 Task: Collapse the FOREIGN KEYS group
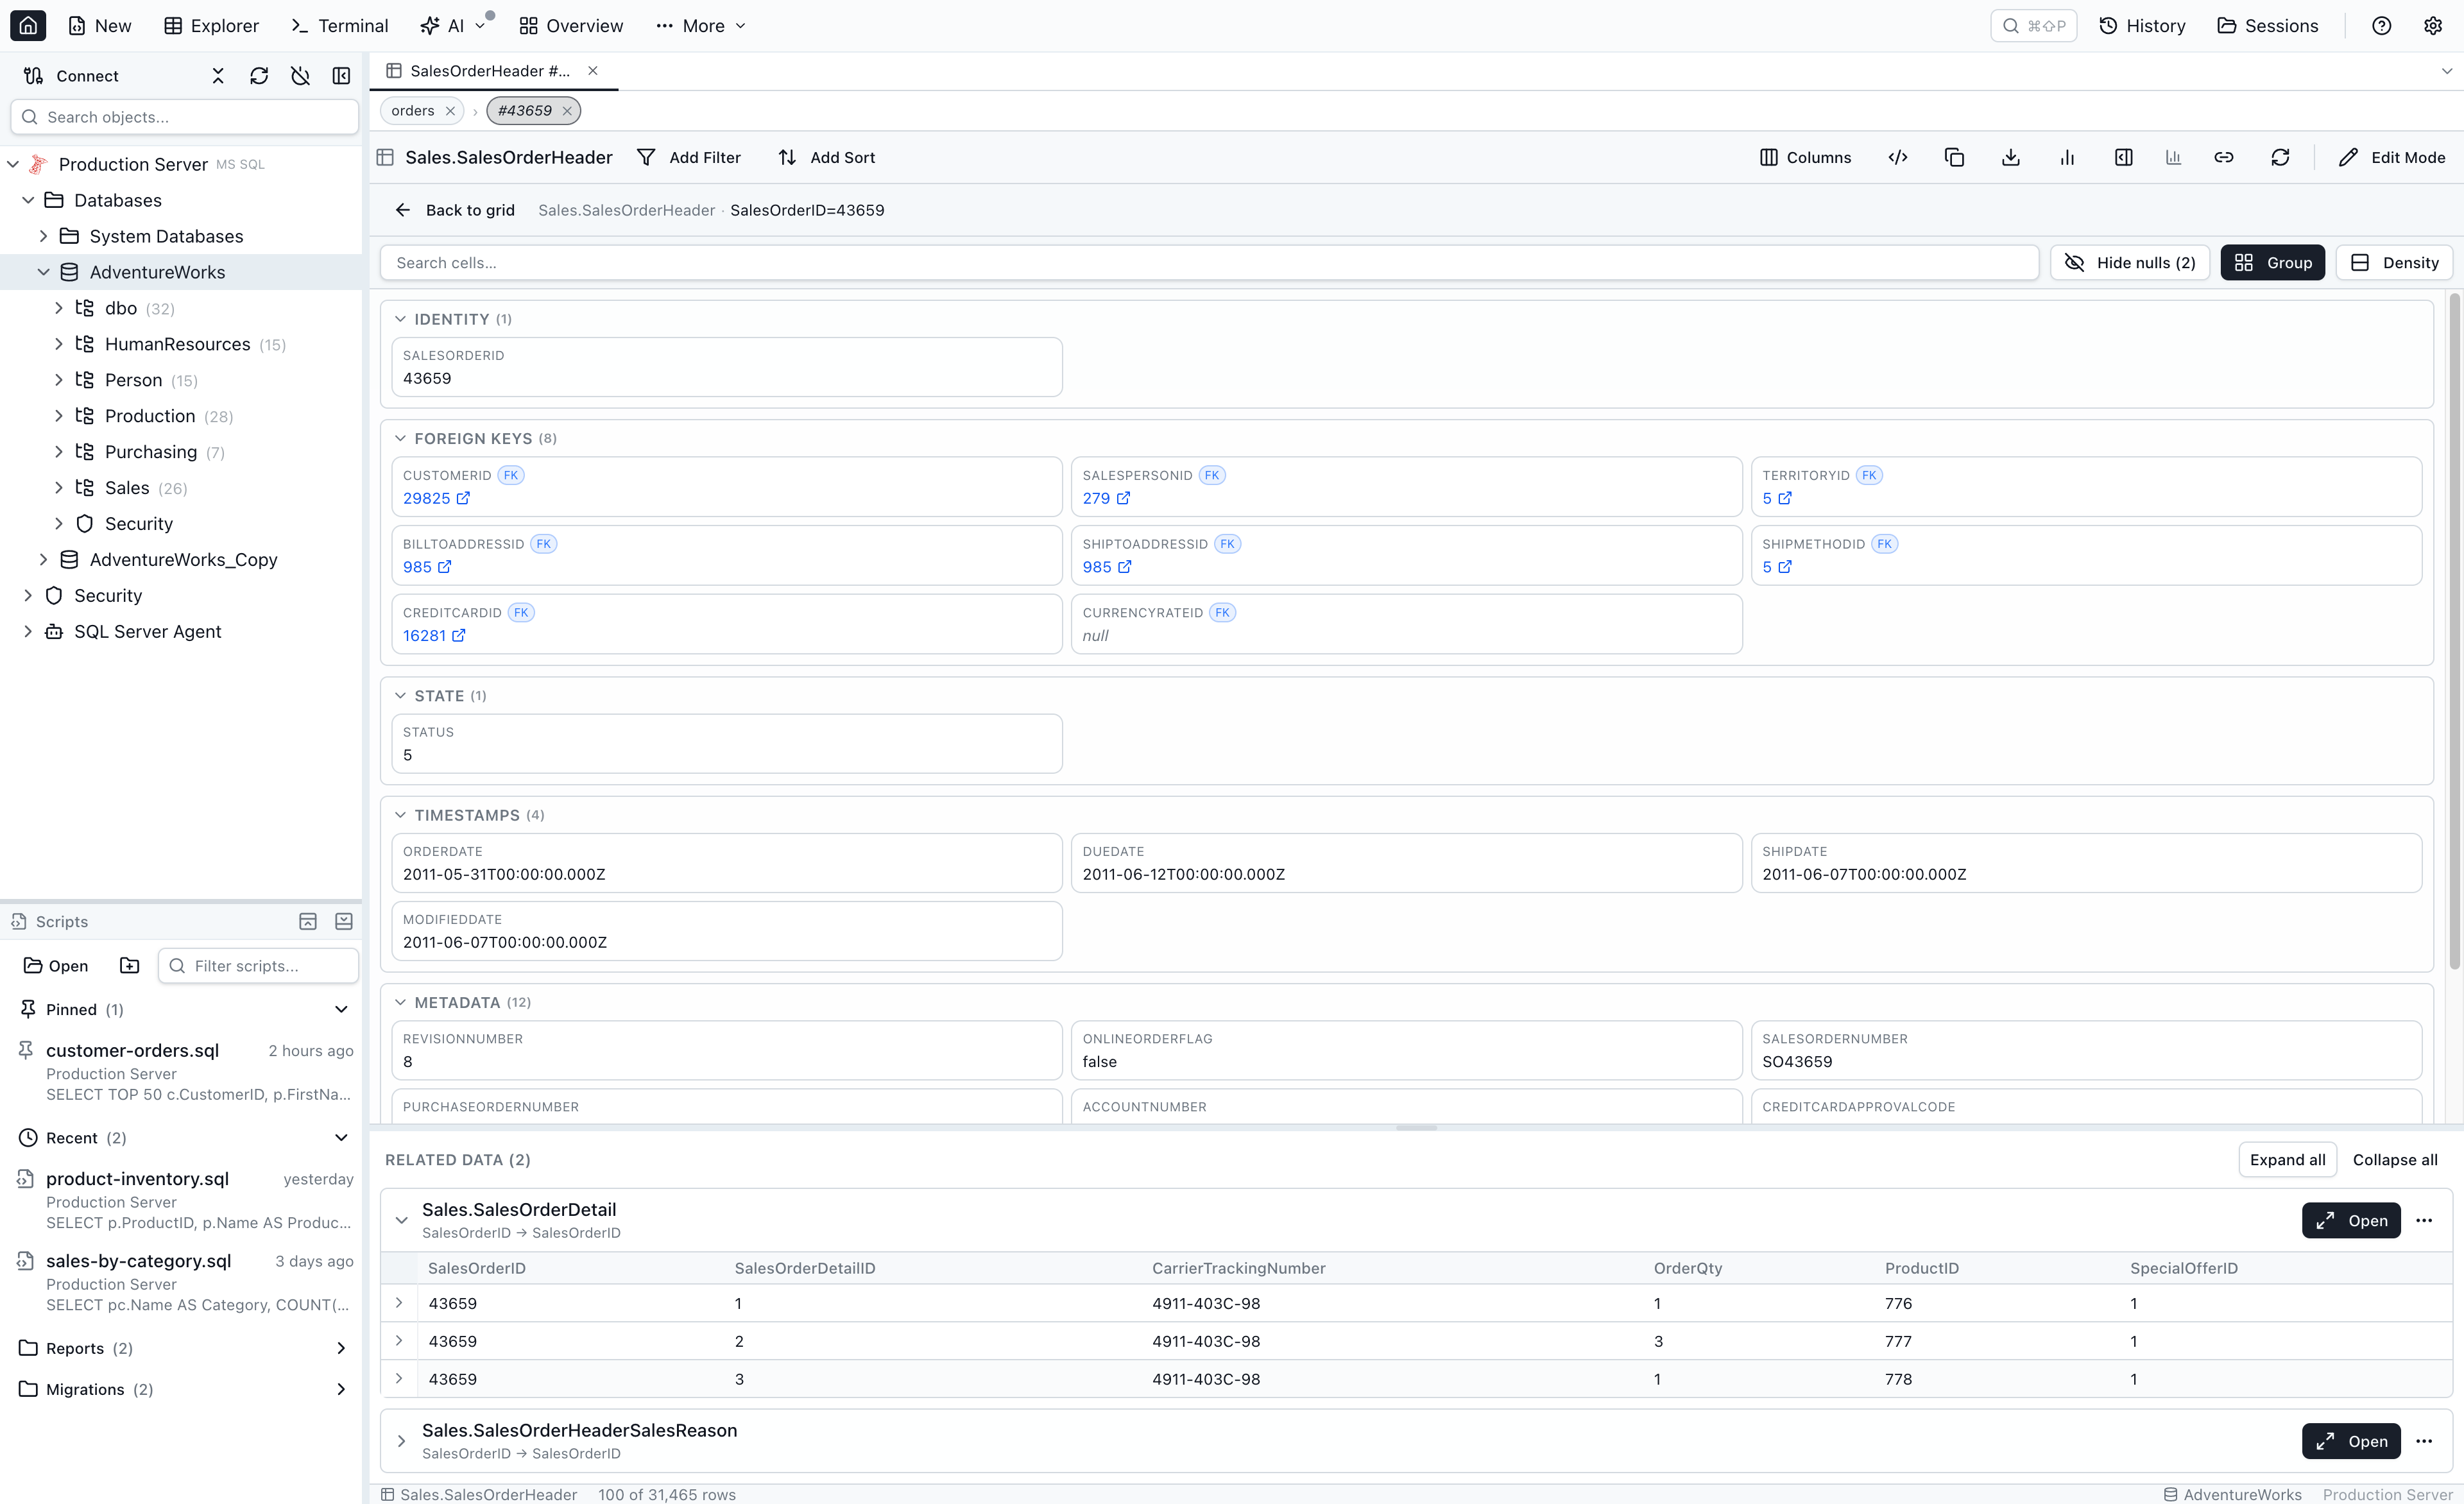[400, 438]
